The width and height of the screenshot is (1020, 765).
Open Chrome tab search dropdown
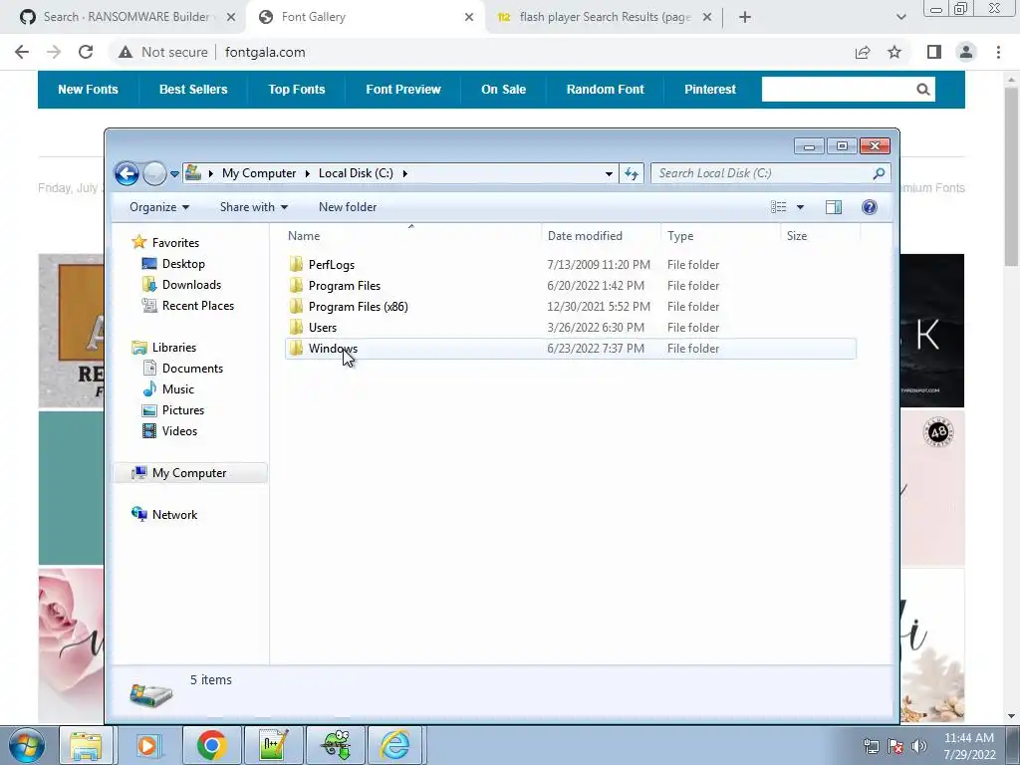(x=900, y=17)
